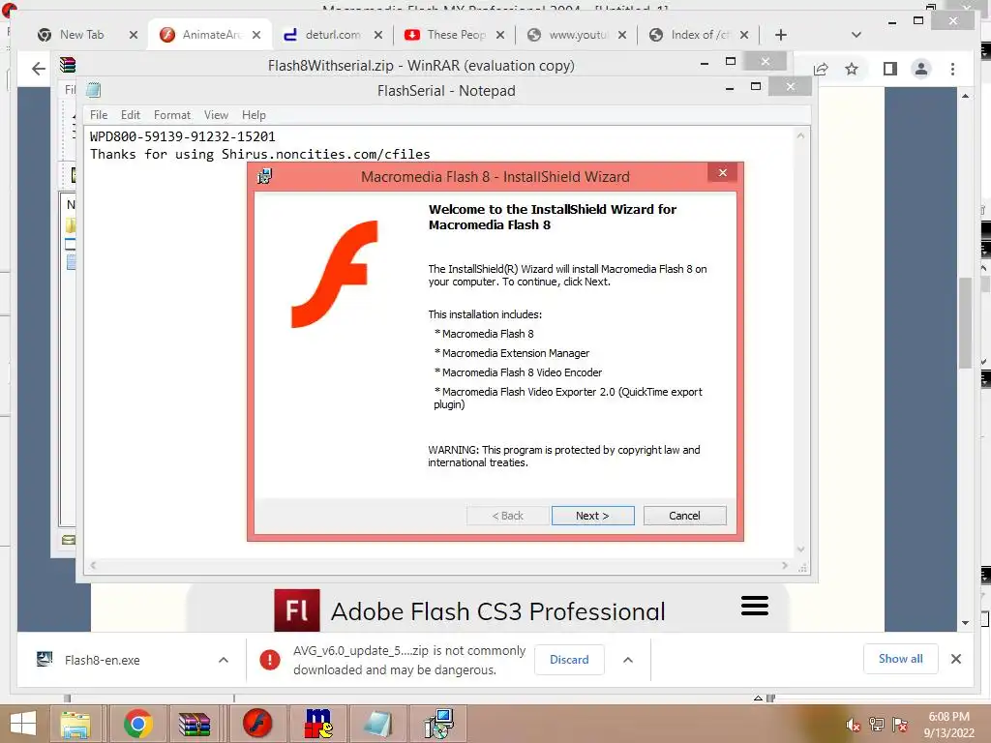Viewport: 991px width, 743px height.
Task: Open the 'me' app taskbar icon
Action: point(317,724)
